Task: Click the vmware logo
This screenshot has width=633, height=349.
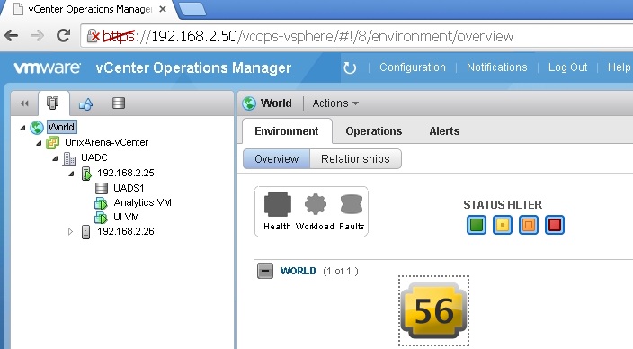Action: coord(48,67)
